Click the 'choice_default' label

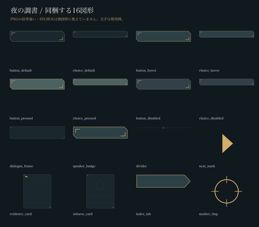(84, 70)
